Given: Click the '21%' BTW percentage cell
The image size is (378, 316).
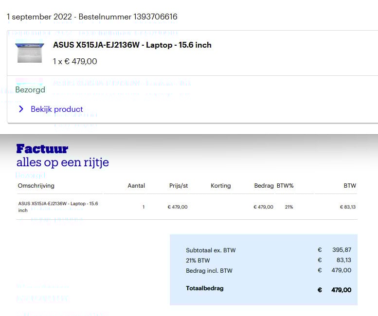Looking at the screenshot, I should pos(289,207).
